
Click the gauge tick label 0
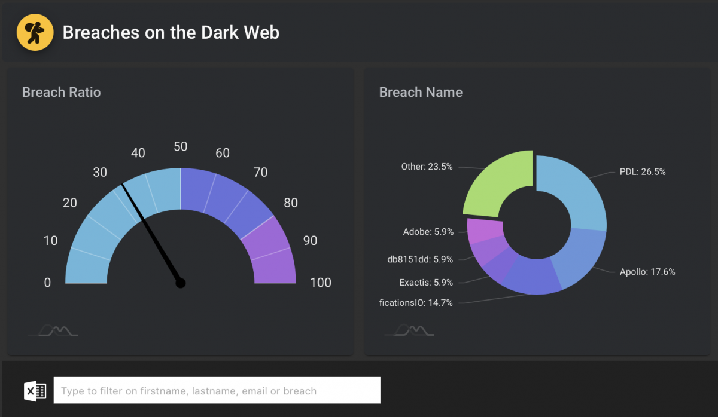click(47, 283)
